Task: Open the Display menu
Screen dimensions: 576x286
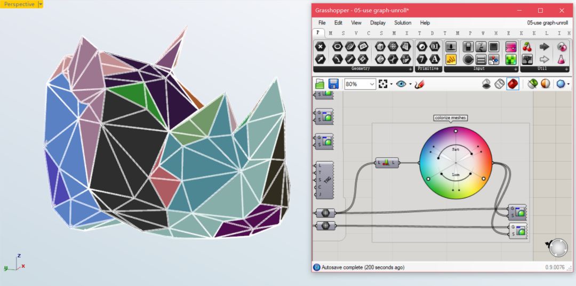Action: coord(378,23)
